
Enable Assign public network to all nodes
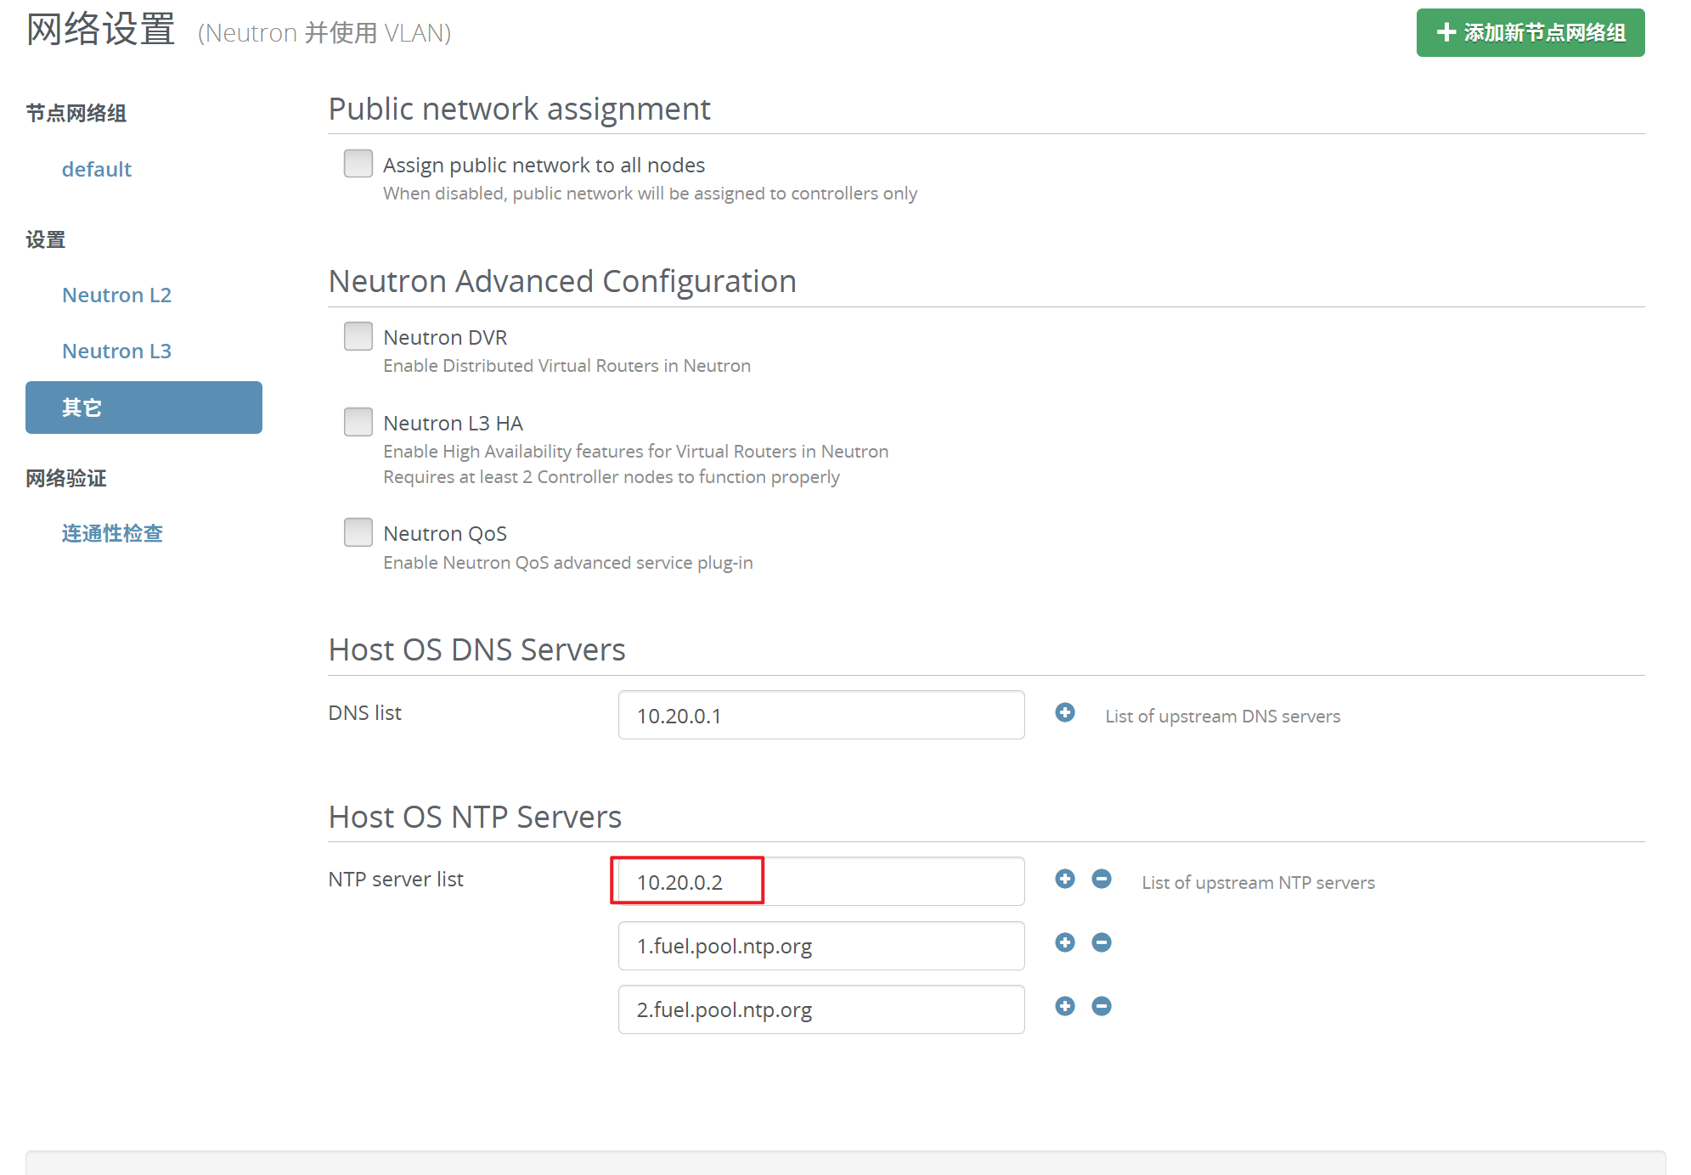click(x=358, y=163)
